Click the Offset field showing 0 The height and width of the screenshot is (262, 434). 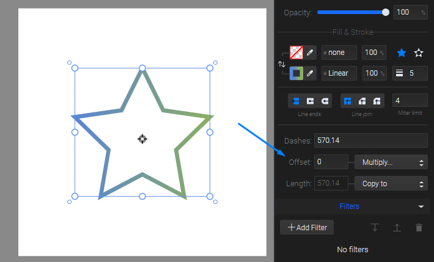[331, 162]
